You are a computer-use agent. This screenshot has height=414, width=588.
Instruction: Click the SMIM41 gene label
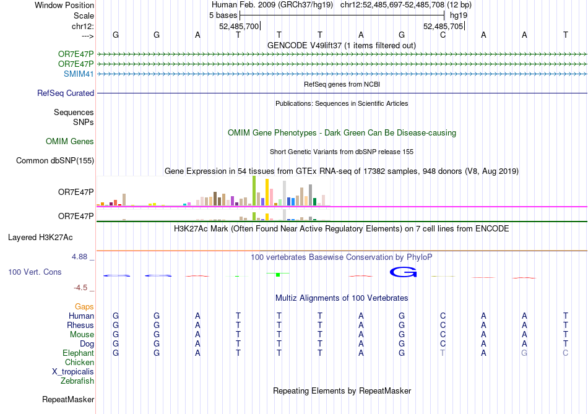point(79,74)
